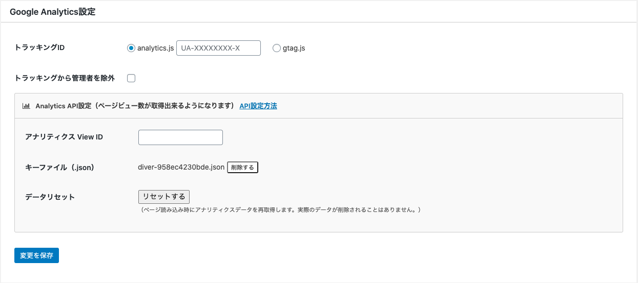Screen dimensions: 638x283
Task: Click the Google Analytics設定 section heading
Action: click(53, 12)
